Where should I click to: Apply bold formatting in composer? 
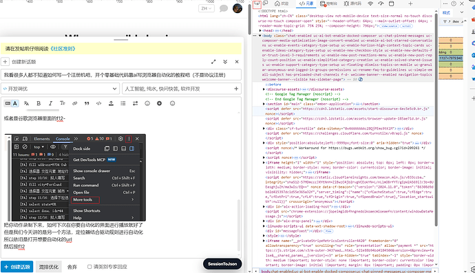39,104
